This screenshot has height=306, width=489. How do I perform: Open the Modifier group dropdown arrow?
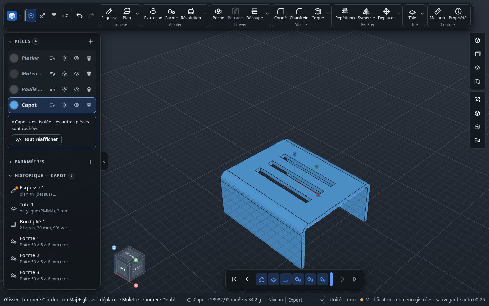[x=328, y=14]
